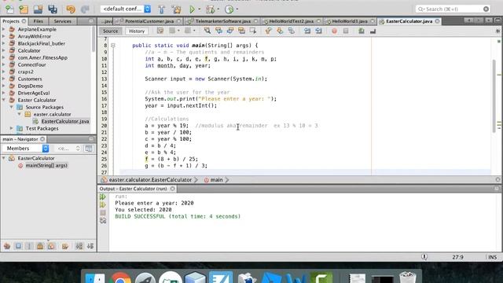The image size is (503, 283).
Task: Open the HelloWorld3.java tab
Action: [349, 21]
